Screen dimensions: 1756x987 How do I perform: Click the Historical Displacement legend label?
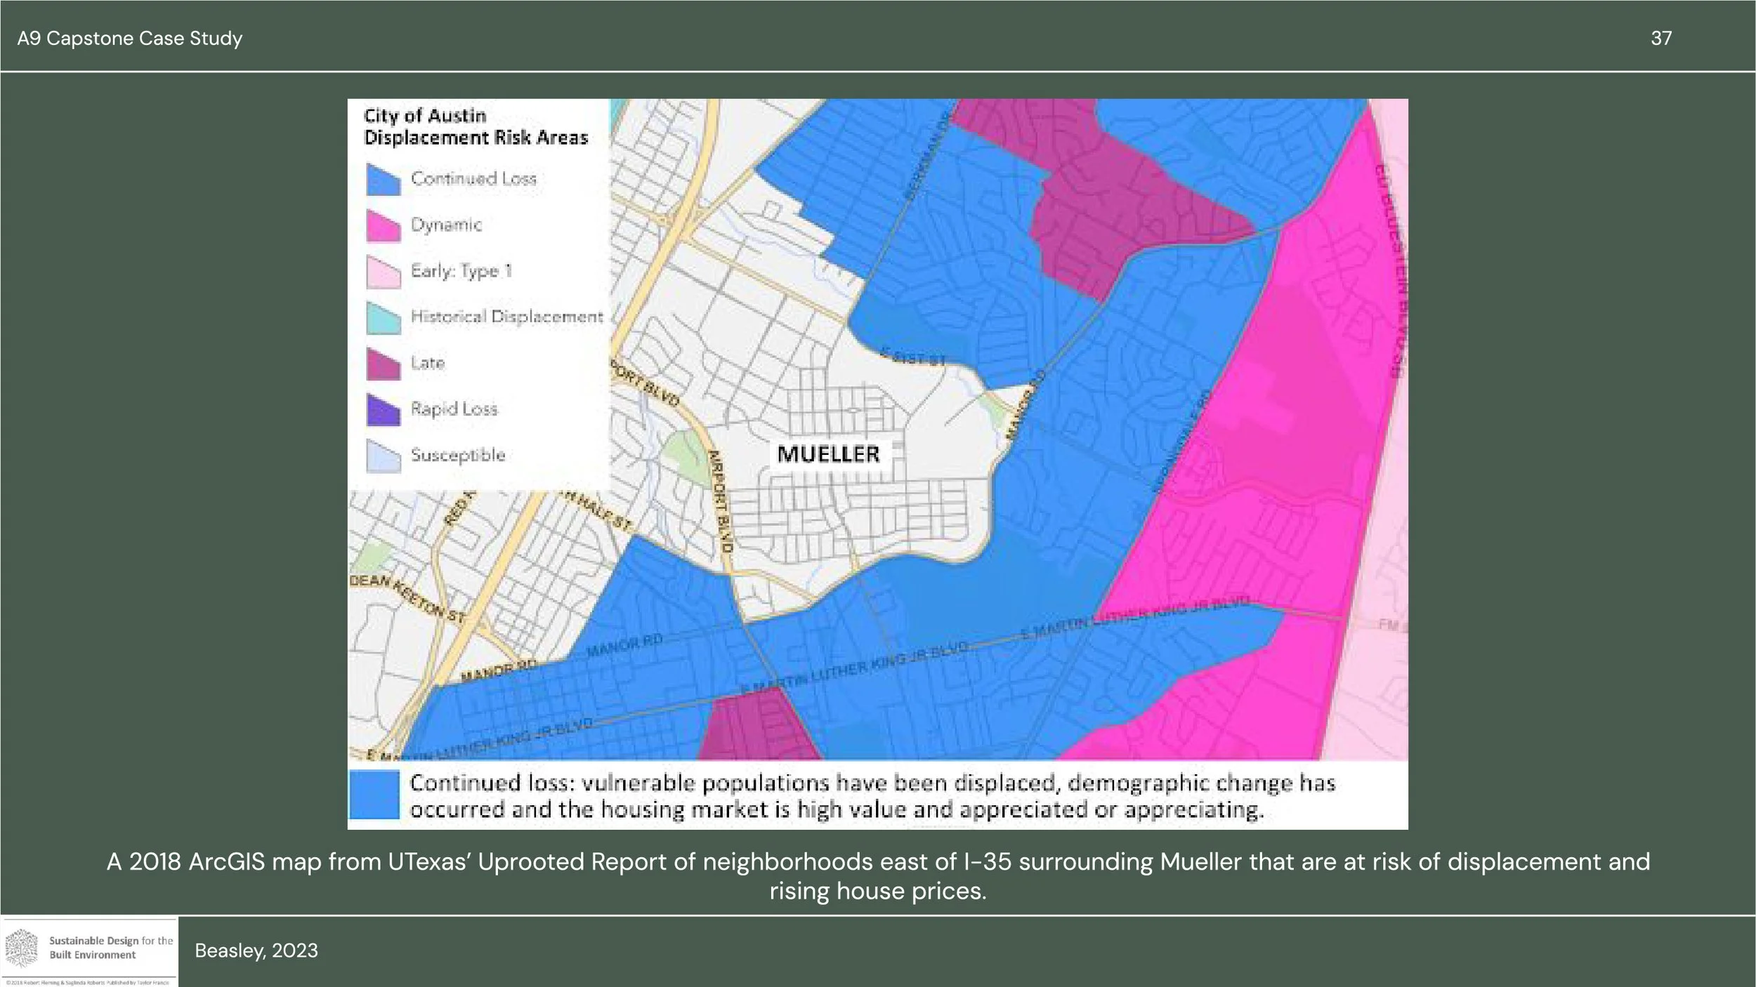pos(506,317)
